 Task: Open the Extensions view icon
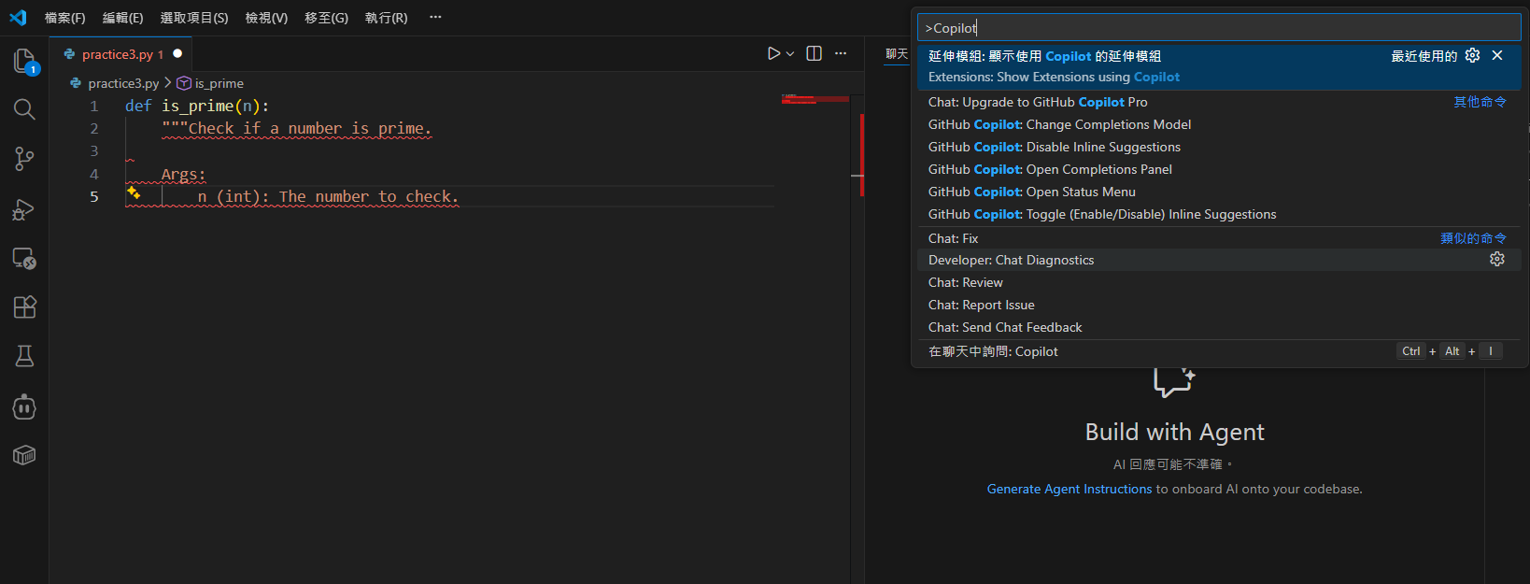click(x=24, y=306)
